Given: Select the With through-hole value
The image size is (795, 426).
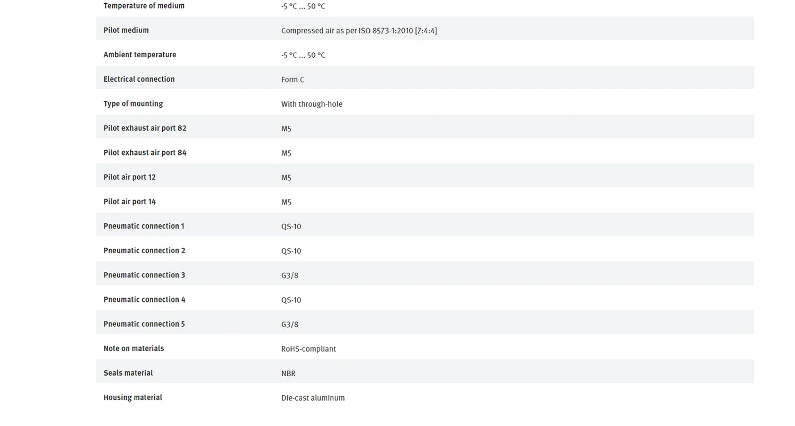Looking at the screenshot, I should point(312,104).
